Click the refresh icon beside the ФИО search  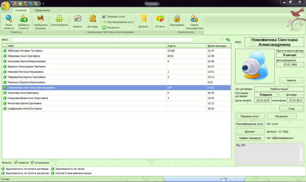click(228, 39)
